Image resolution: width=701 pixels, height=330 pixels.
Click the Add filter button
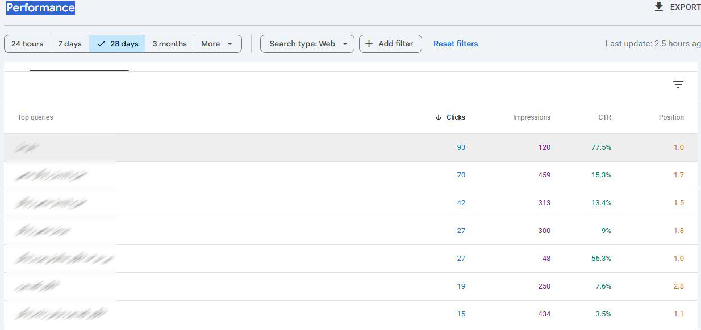pos(390,44)
